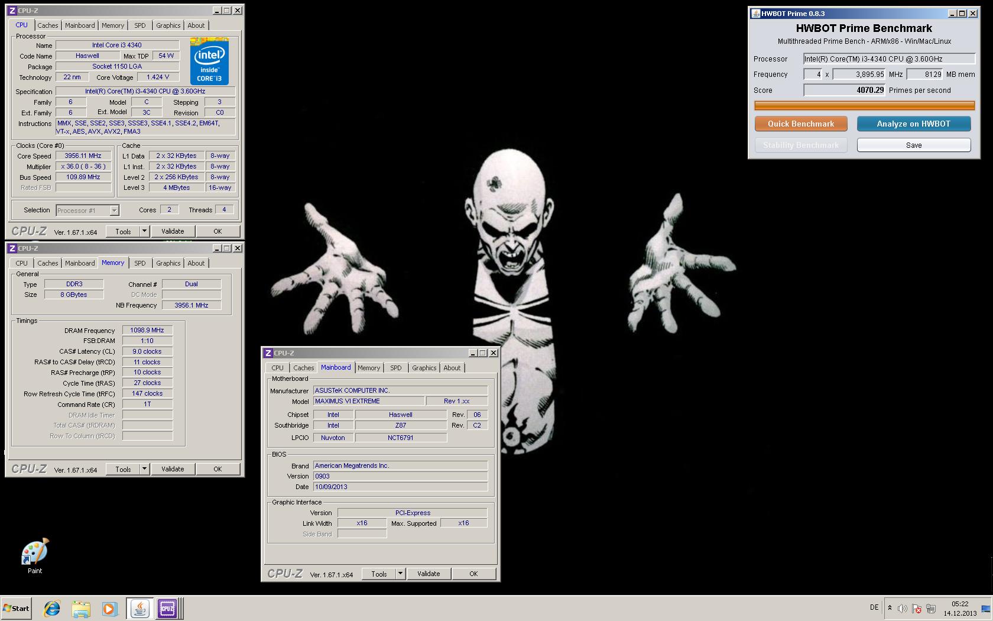The width and height of the screenshot is (993, 621).
Task: Click the Intel Core i3 logo
Action: (x=209, y=62)
